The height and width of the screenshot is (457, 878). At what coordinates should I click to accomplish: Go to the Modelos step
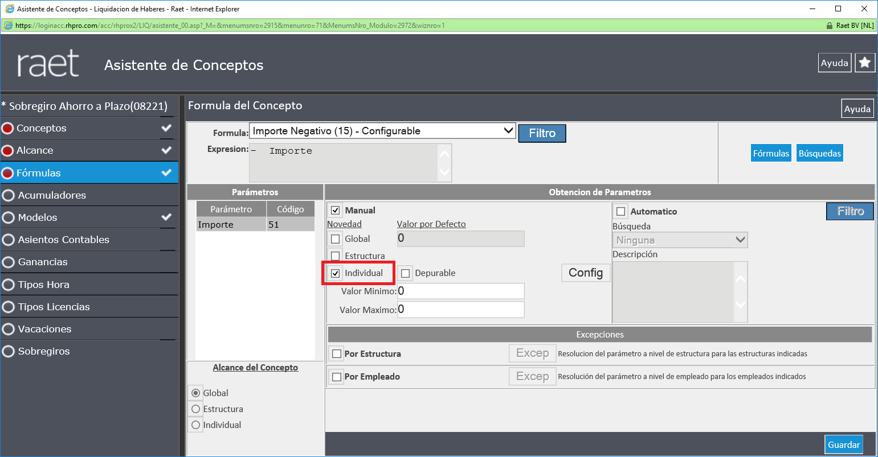[x=89, y=217]
